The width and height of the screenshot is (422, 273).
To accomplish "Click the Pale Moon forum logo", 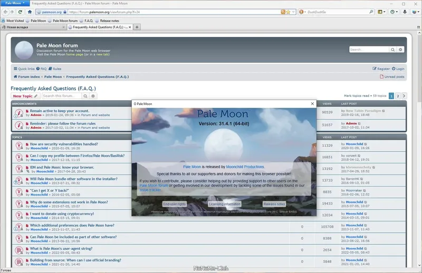I will [x=24, y=50].
